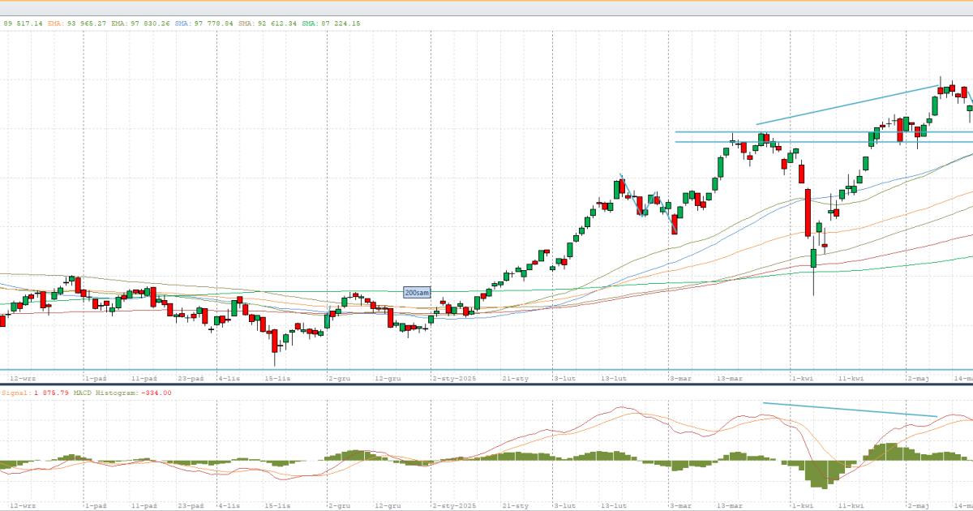This screenshot has width=973, height=511.
Task: Select the 15-lis date marker on upper axis
Action: click(x=278, y=378)
